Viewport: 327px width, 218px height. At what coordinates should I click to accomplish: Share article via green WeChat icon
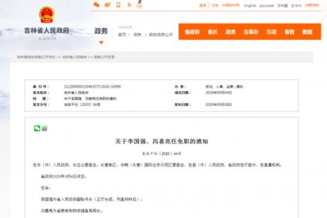coord(37,128)
